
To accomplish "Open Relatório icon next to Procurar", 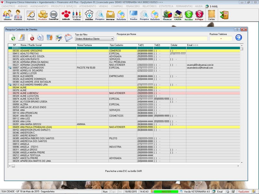I will tap(121, 15).
